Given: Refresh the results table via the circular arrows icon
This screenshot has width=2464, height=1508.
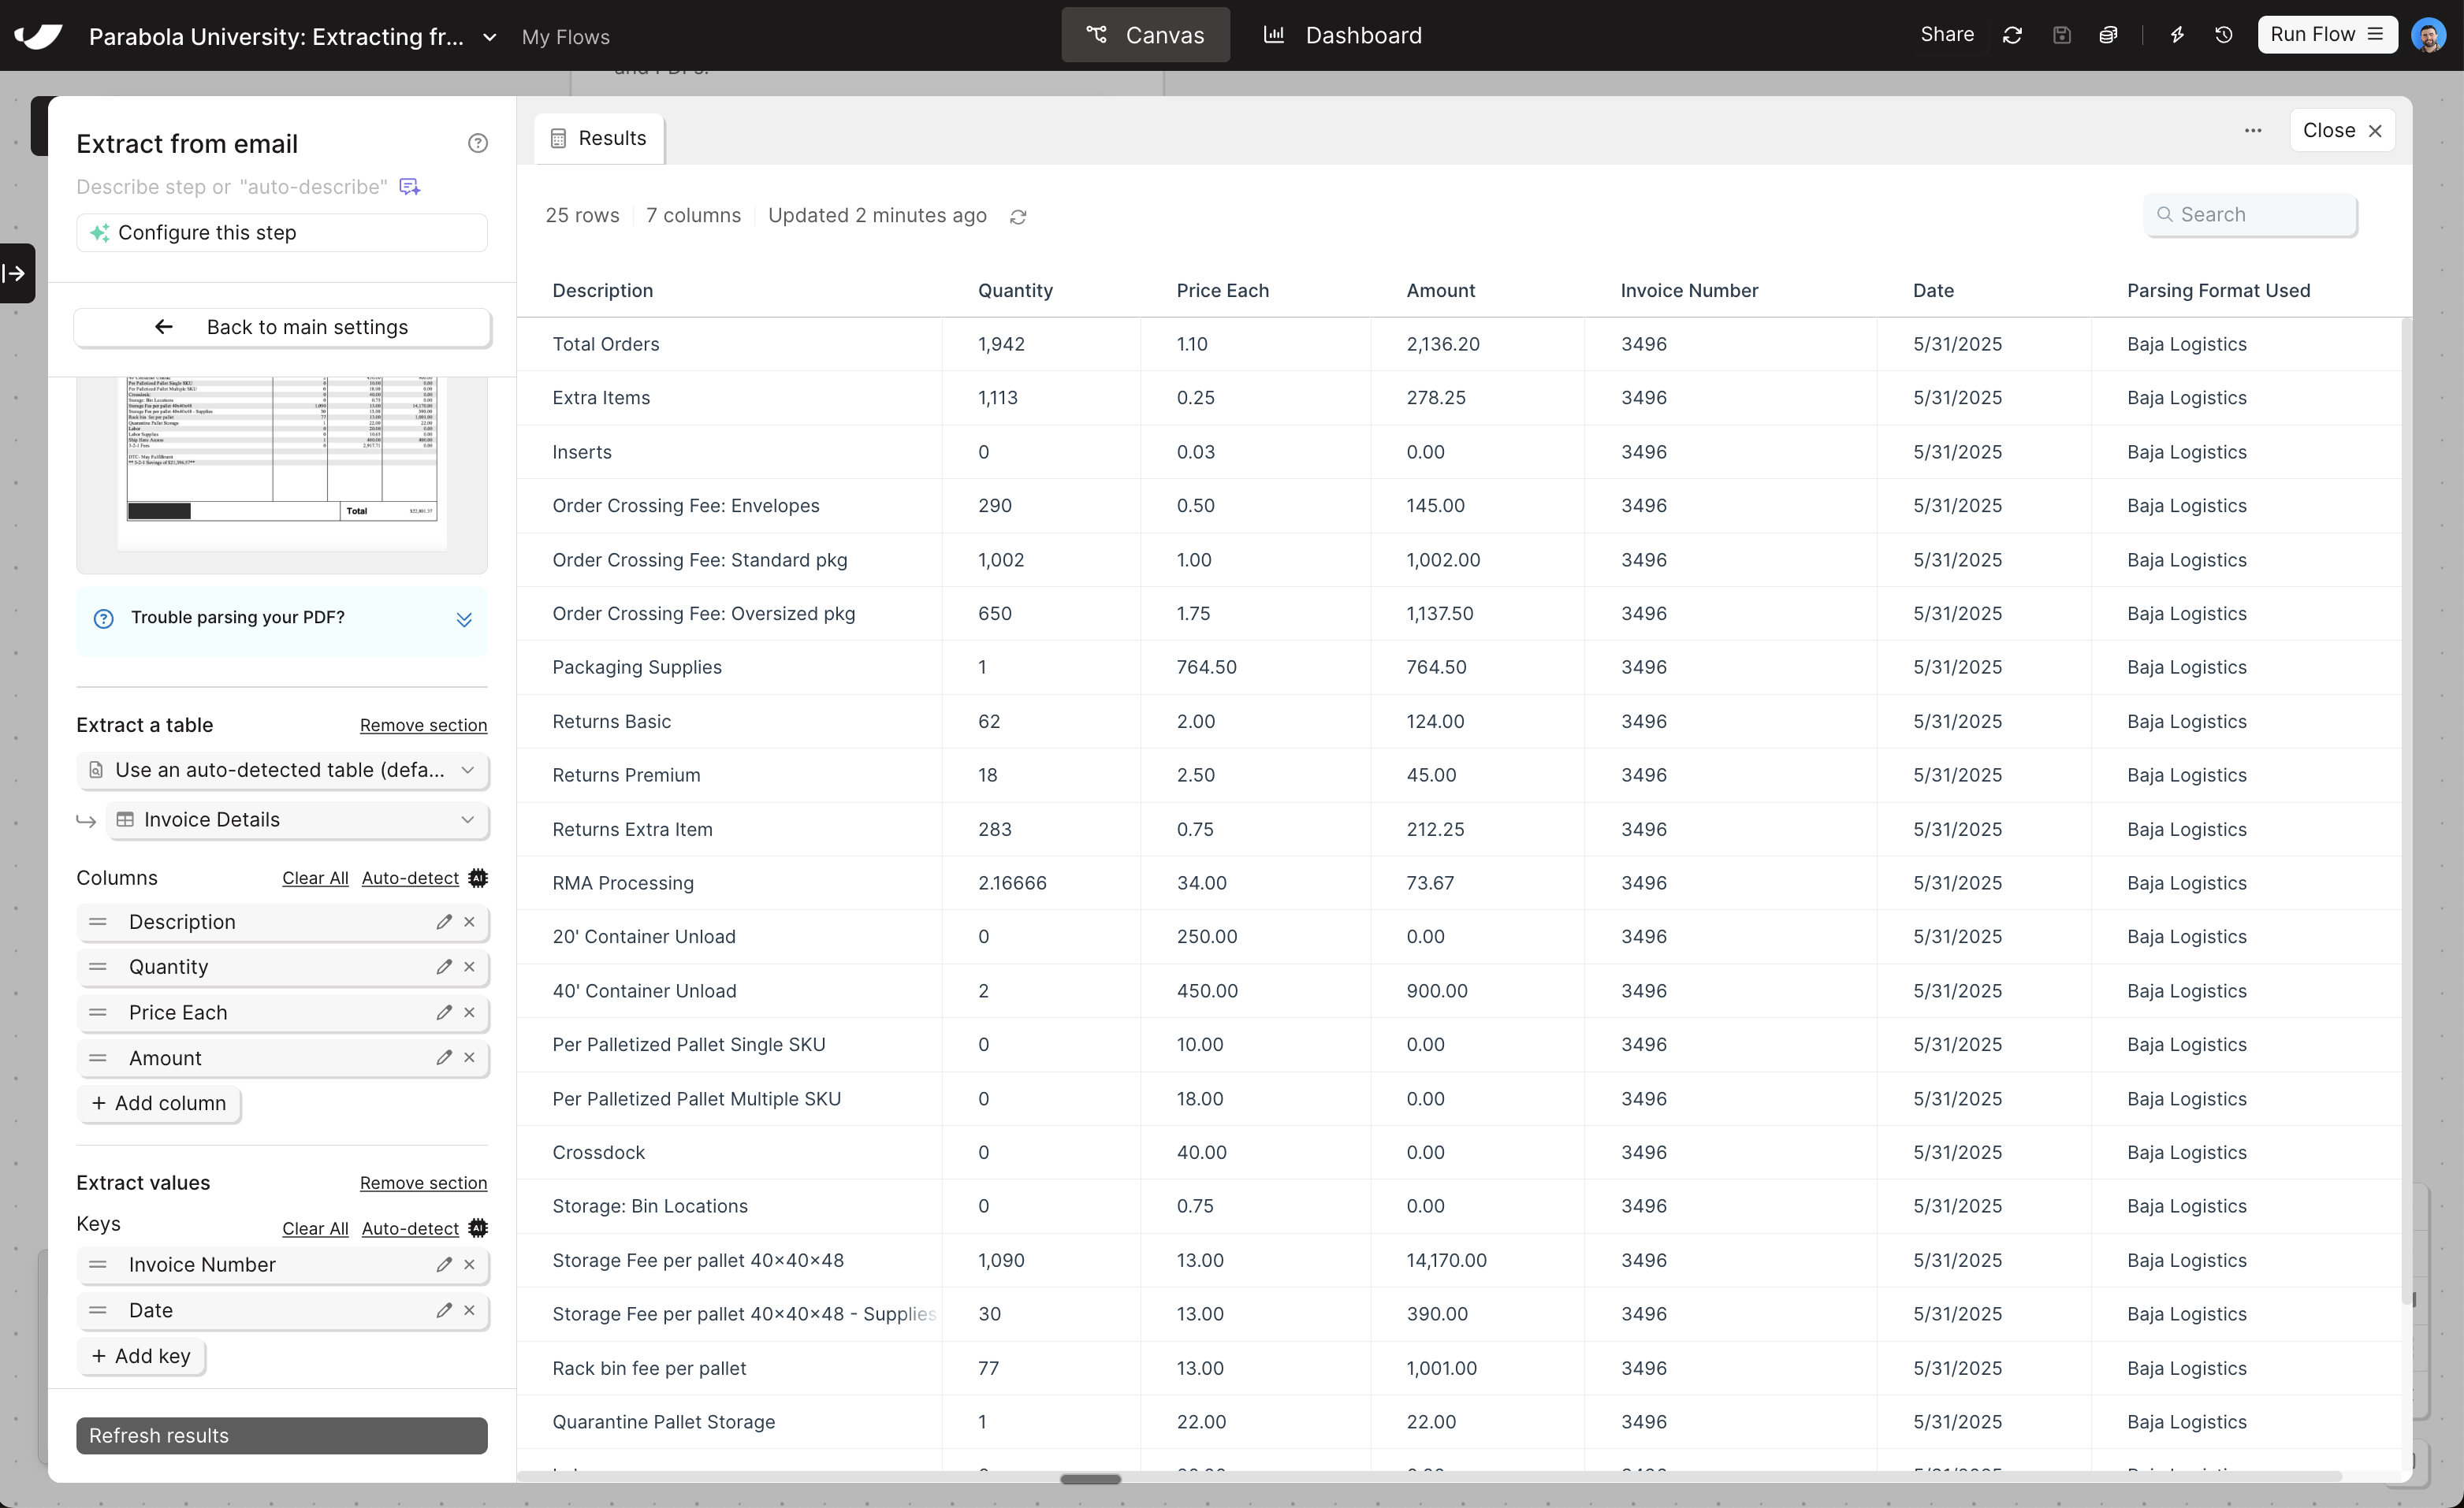Looking at the screenshot, I should click(1018, 216).
